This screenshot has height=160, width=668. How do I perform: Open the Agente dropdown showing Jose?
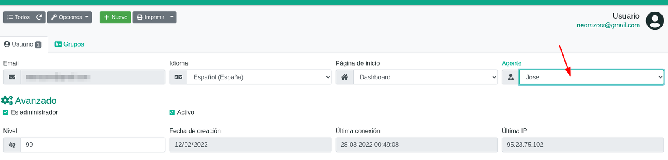point(592,77)
